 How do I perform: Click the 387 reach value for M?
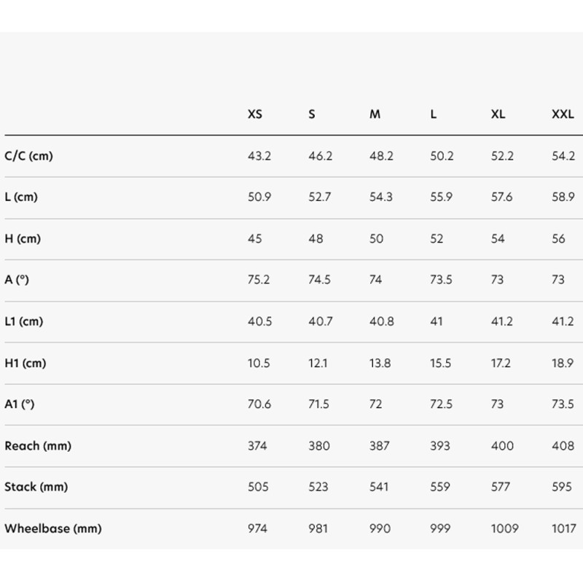(x=380, y=445)
